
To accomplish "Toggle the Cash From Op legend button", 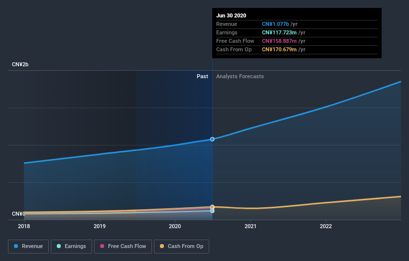I will 181,247.
